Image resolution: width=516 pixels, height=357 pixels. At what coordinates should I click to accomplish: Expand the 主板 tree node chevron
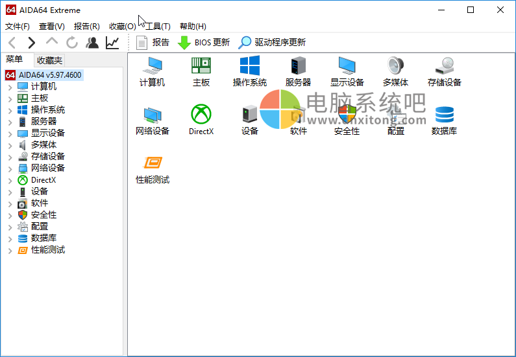pos(10,99)
